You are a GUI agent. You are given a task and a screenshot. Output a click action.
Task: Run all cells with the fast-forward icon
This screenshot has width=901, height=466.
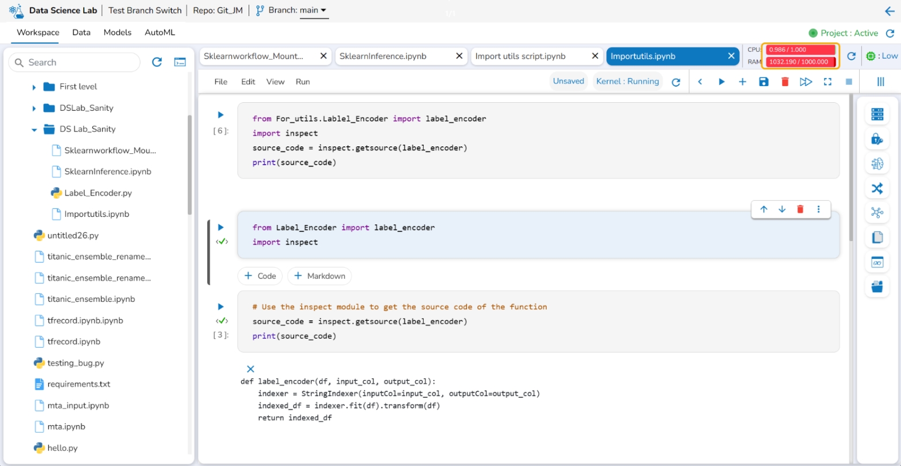806,81
